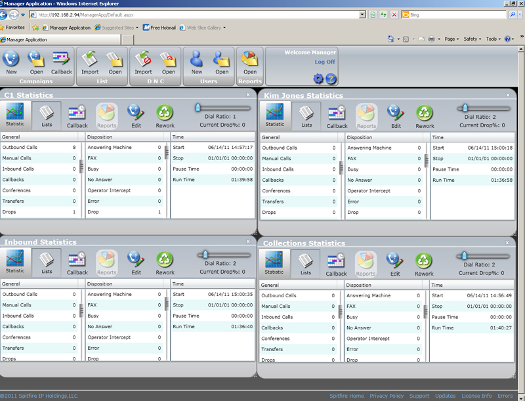Screen dimensions: 525x401
Task: Open Lists in Collections Statistics
Action: tap(305, 264)
